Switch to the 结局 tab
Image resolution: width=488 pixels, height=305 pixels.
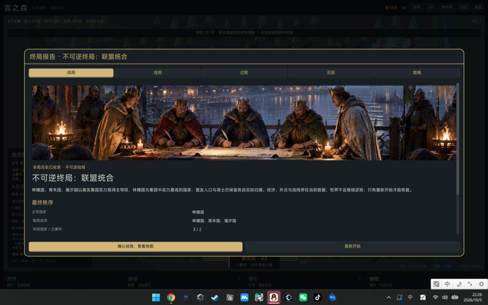(71, 72)
